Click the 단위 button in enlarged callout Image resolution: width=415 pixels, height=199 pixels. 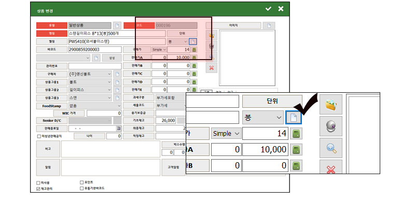pyautogui.click(x=272, y=101)
